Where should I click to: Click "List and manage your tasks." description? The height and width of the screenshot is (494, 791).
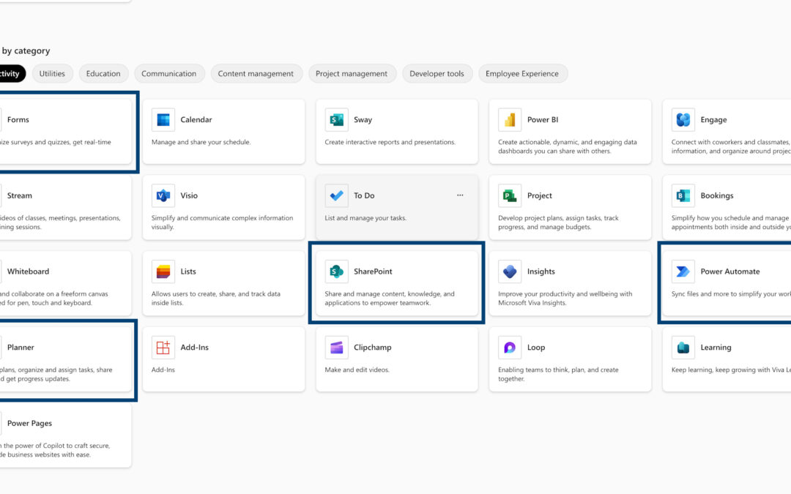coord(365,218)
